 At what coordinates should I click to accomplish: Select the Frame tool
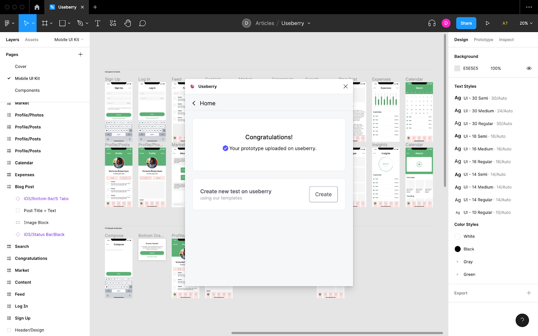click(45, 23)
